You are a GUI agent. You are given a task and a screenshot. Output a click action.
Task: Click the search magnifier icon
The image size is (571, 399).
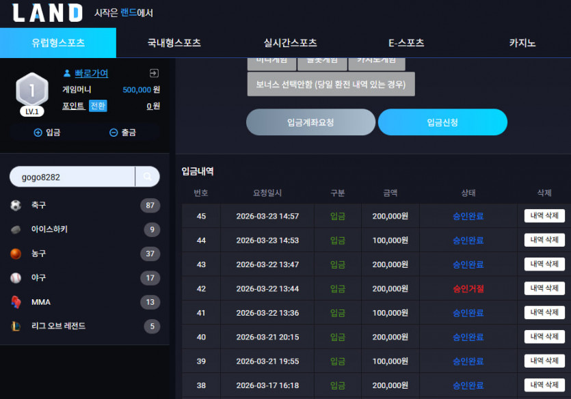coord(148,176)
